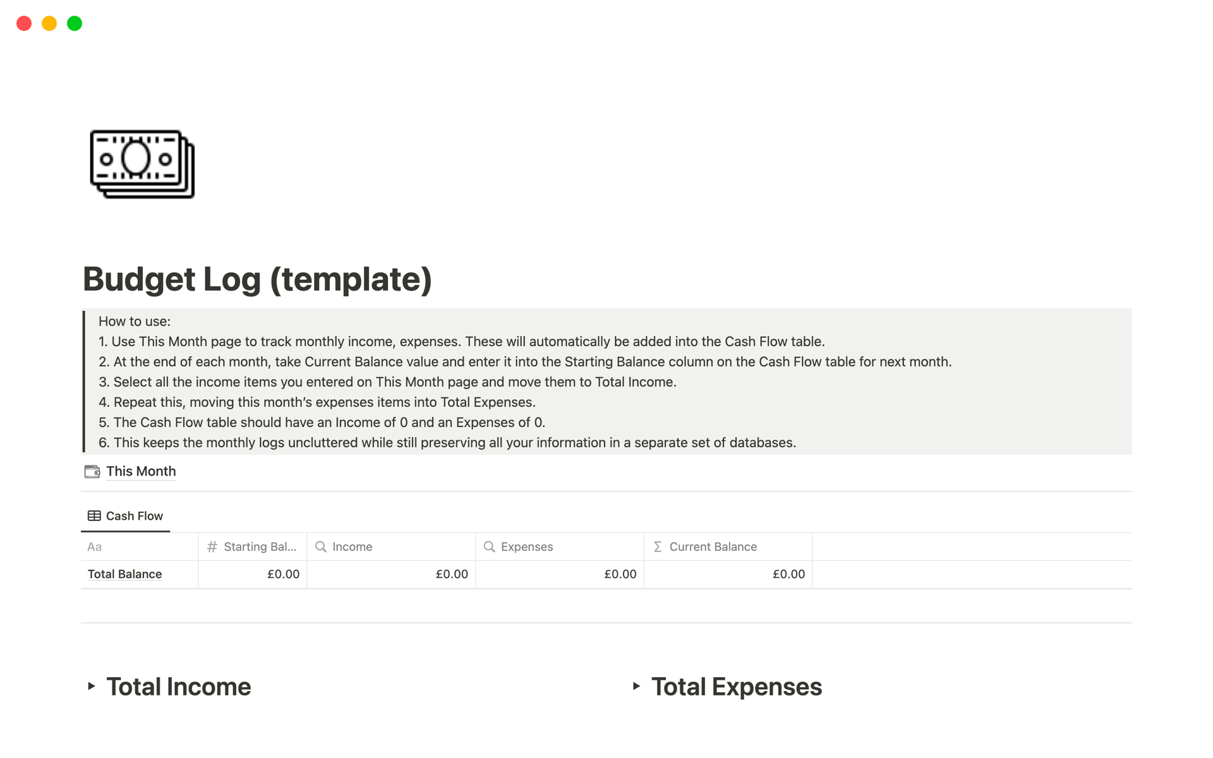Image resolution: width=1213 pixels, height=758 pixels.
Task: Expand the Total Income toggle
Action: click(92, 686)
